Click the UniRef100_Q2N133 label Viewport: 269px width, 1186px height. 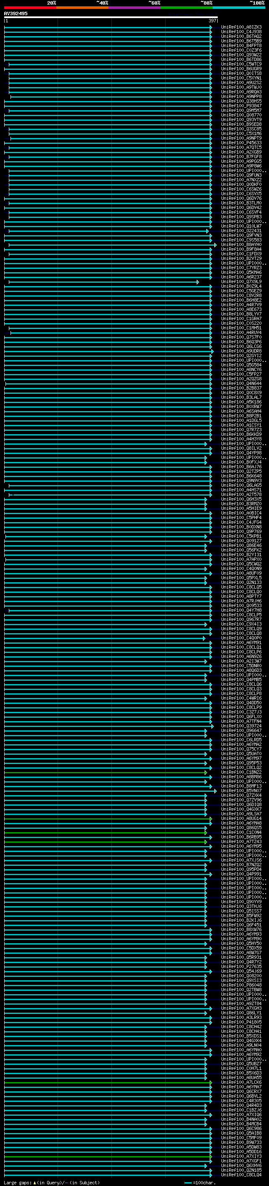[241, 583]
